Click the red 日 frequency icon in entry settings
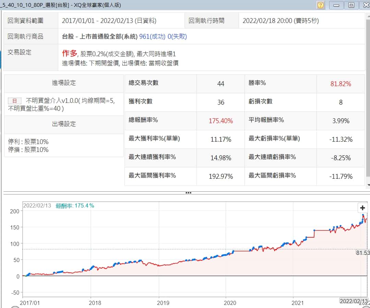This screenshot has width=370, height=308. (14, 101)
